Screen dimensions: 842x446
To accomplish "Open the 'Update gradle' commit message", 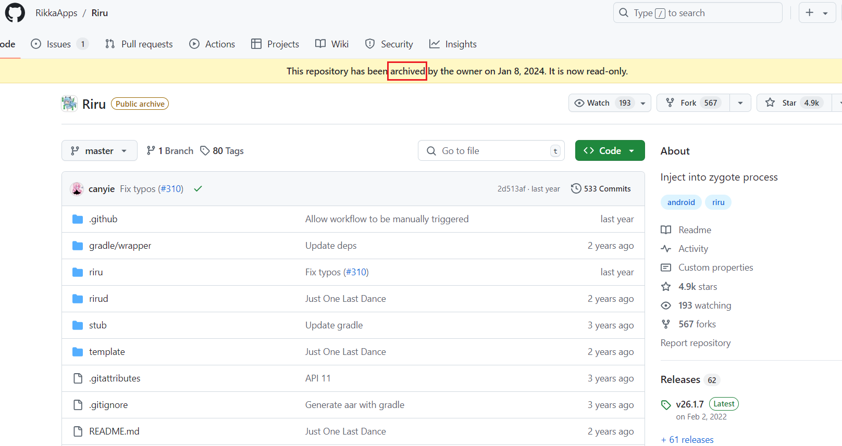I will click(334, 325).
